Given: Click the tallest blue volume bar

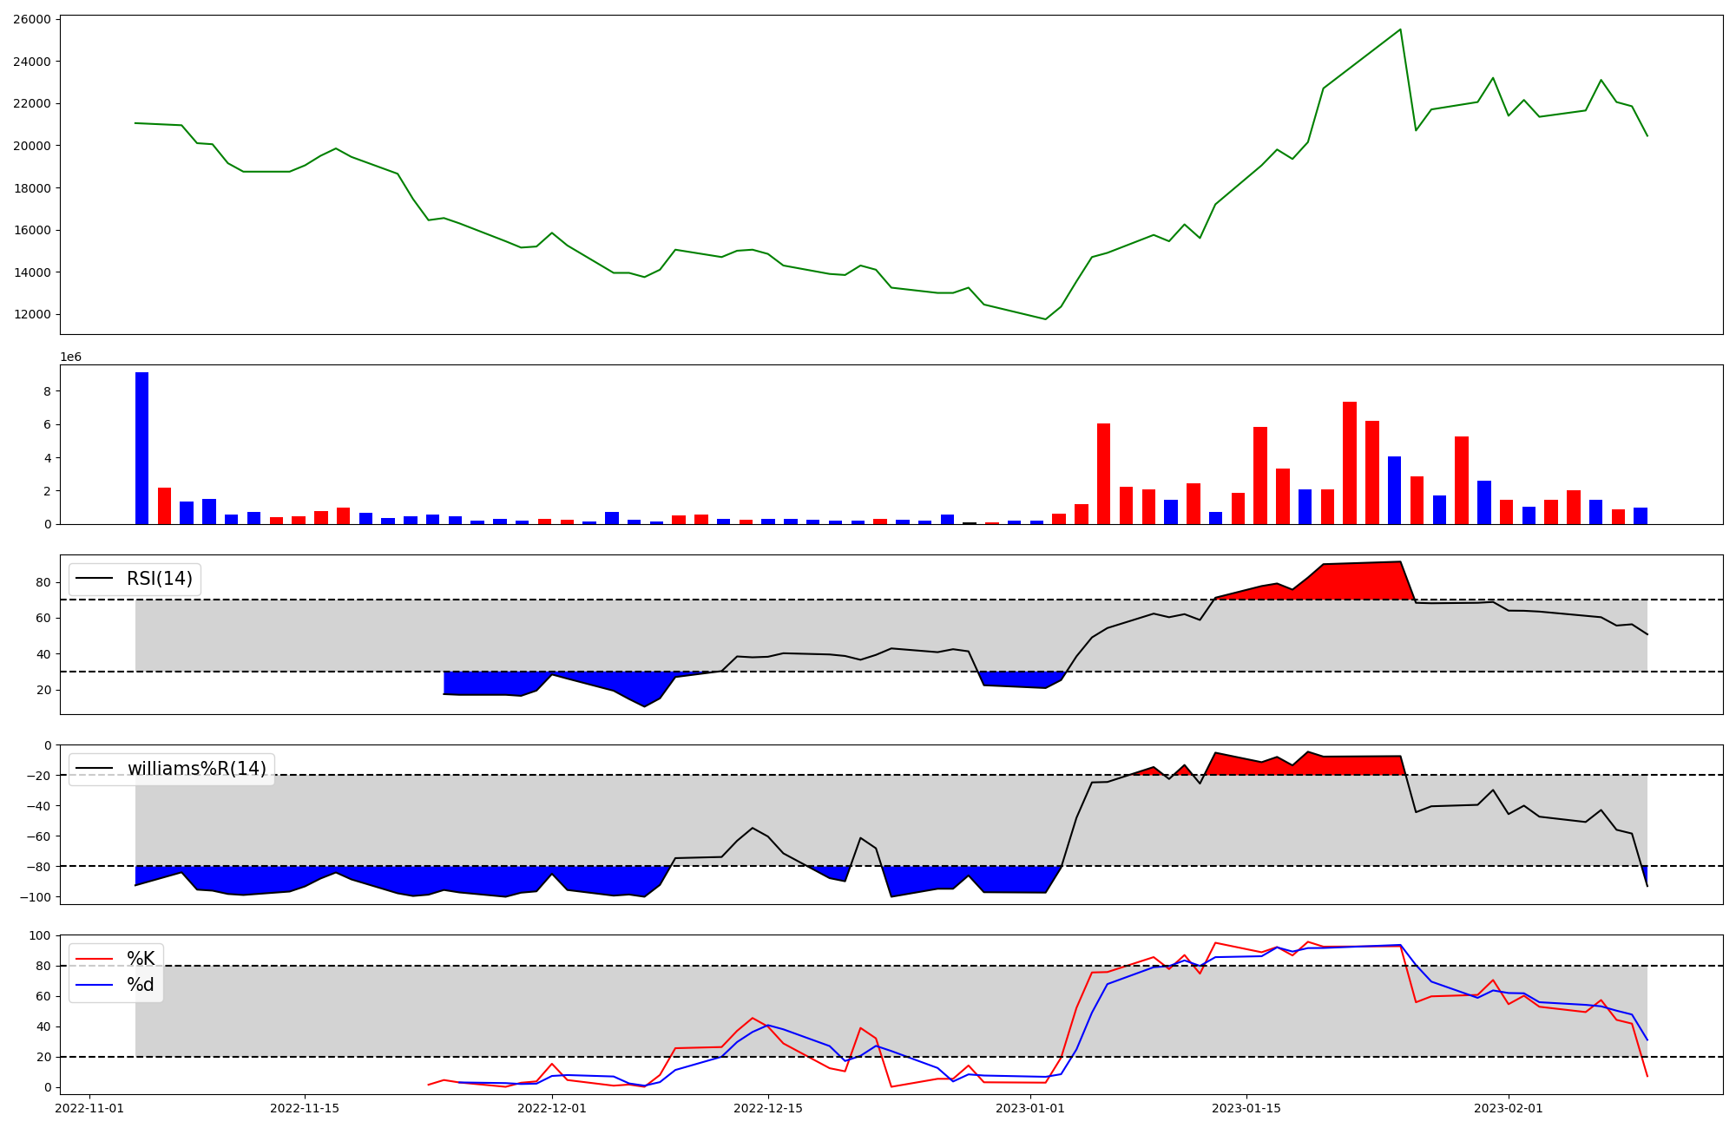Looking at the screenshot, I should pos(141,448).
